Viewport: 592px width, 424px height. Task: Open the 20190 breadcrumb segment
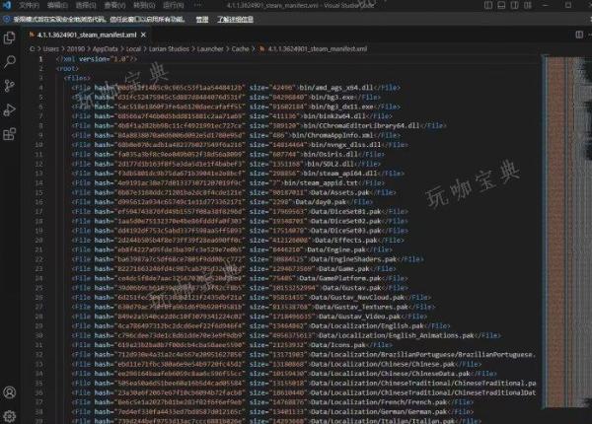pos(76,49)
